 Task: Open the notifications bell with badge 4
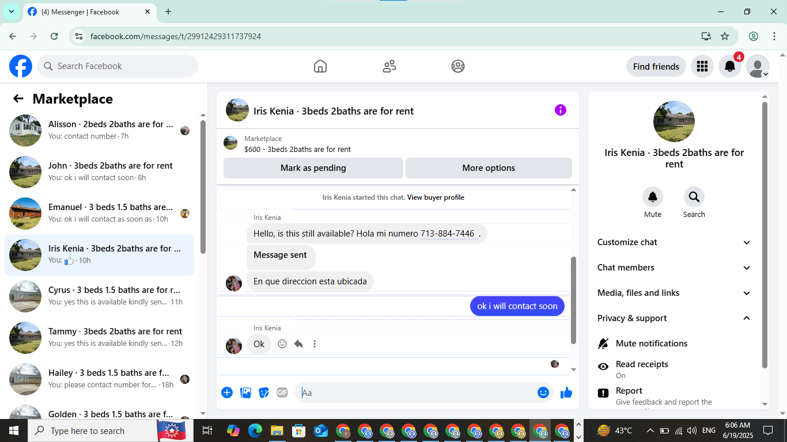730,66
